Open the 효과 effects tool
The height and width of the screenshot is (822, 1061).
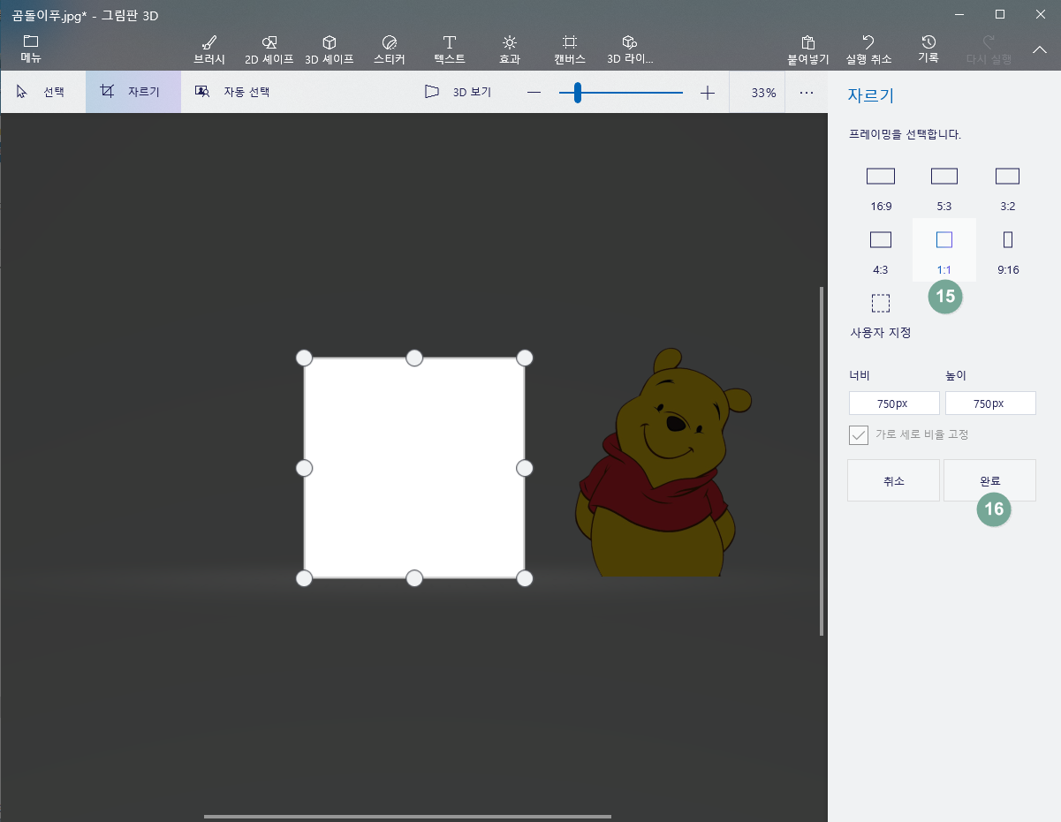coord(510,50)
